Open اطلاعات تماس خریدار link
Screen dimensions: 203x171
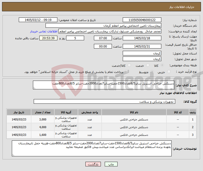click(44, 31)
